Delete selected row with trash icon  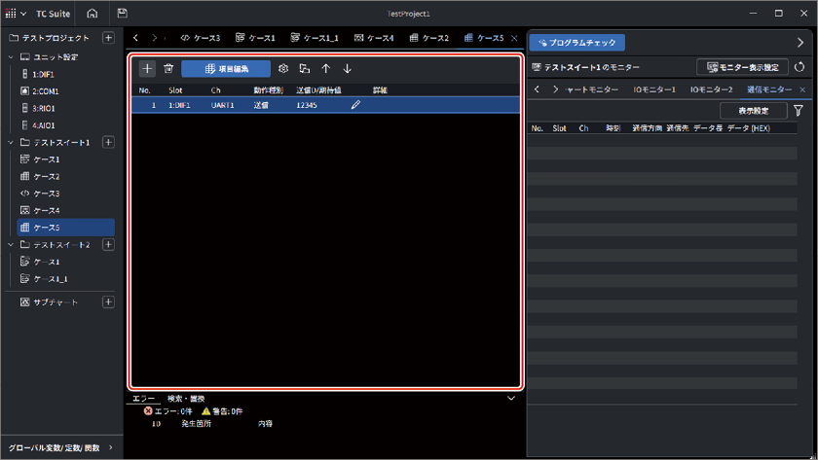pos(168,68)
